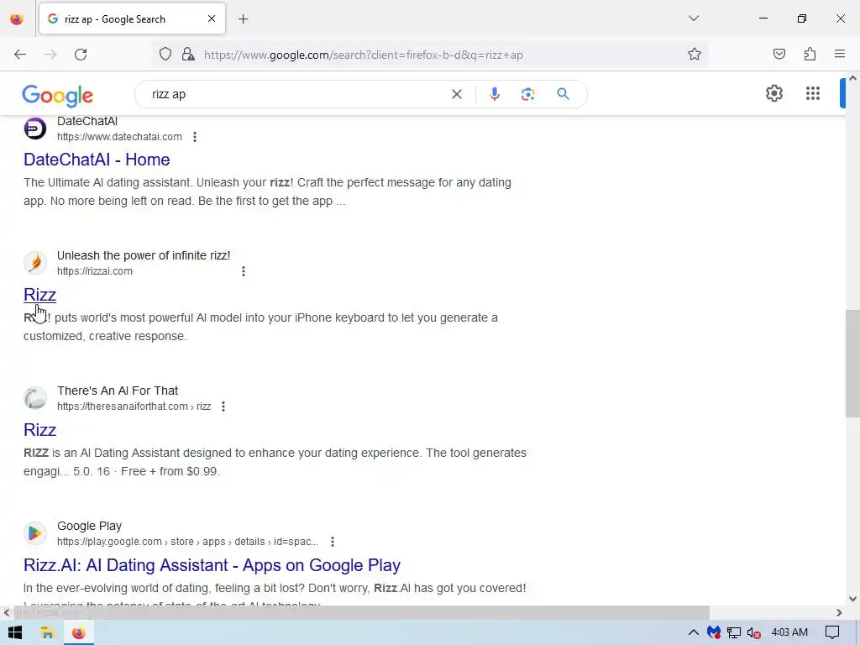Image resolution: width=860 pixels, height=645 pixels.
Task: Open the Malwarebytes tray icon
Action: (x=714, y=633)
